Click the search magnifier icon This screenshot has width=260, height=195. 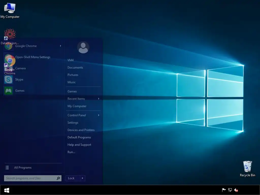point(58,178)
